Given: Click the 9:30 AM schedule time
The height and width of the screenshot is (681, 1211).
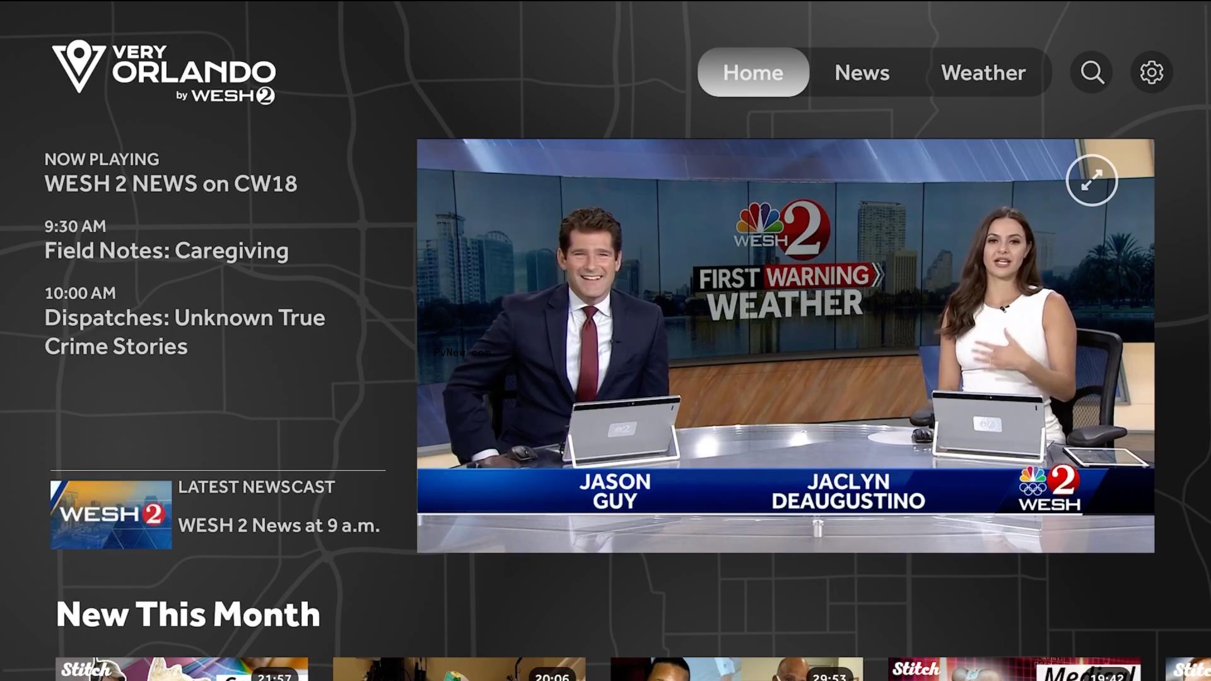Looking at the screenshot, I should coord(75,226).
